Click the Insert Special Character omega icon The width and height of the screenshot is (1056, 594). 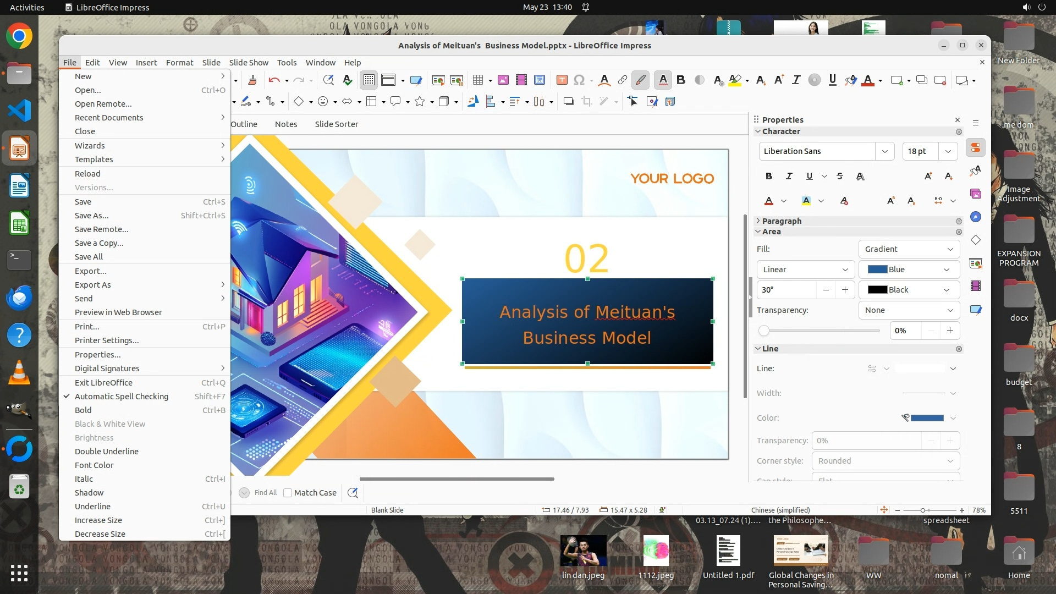point(579,80)
